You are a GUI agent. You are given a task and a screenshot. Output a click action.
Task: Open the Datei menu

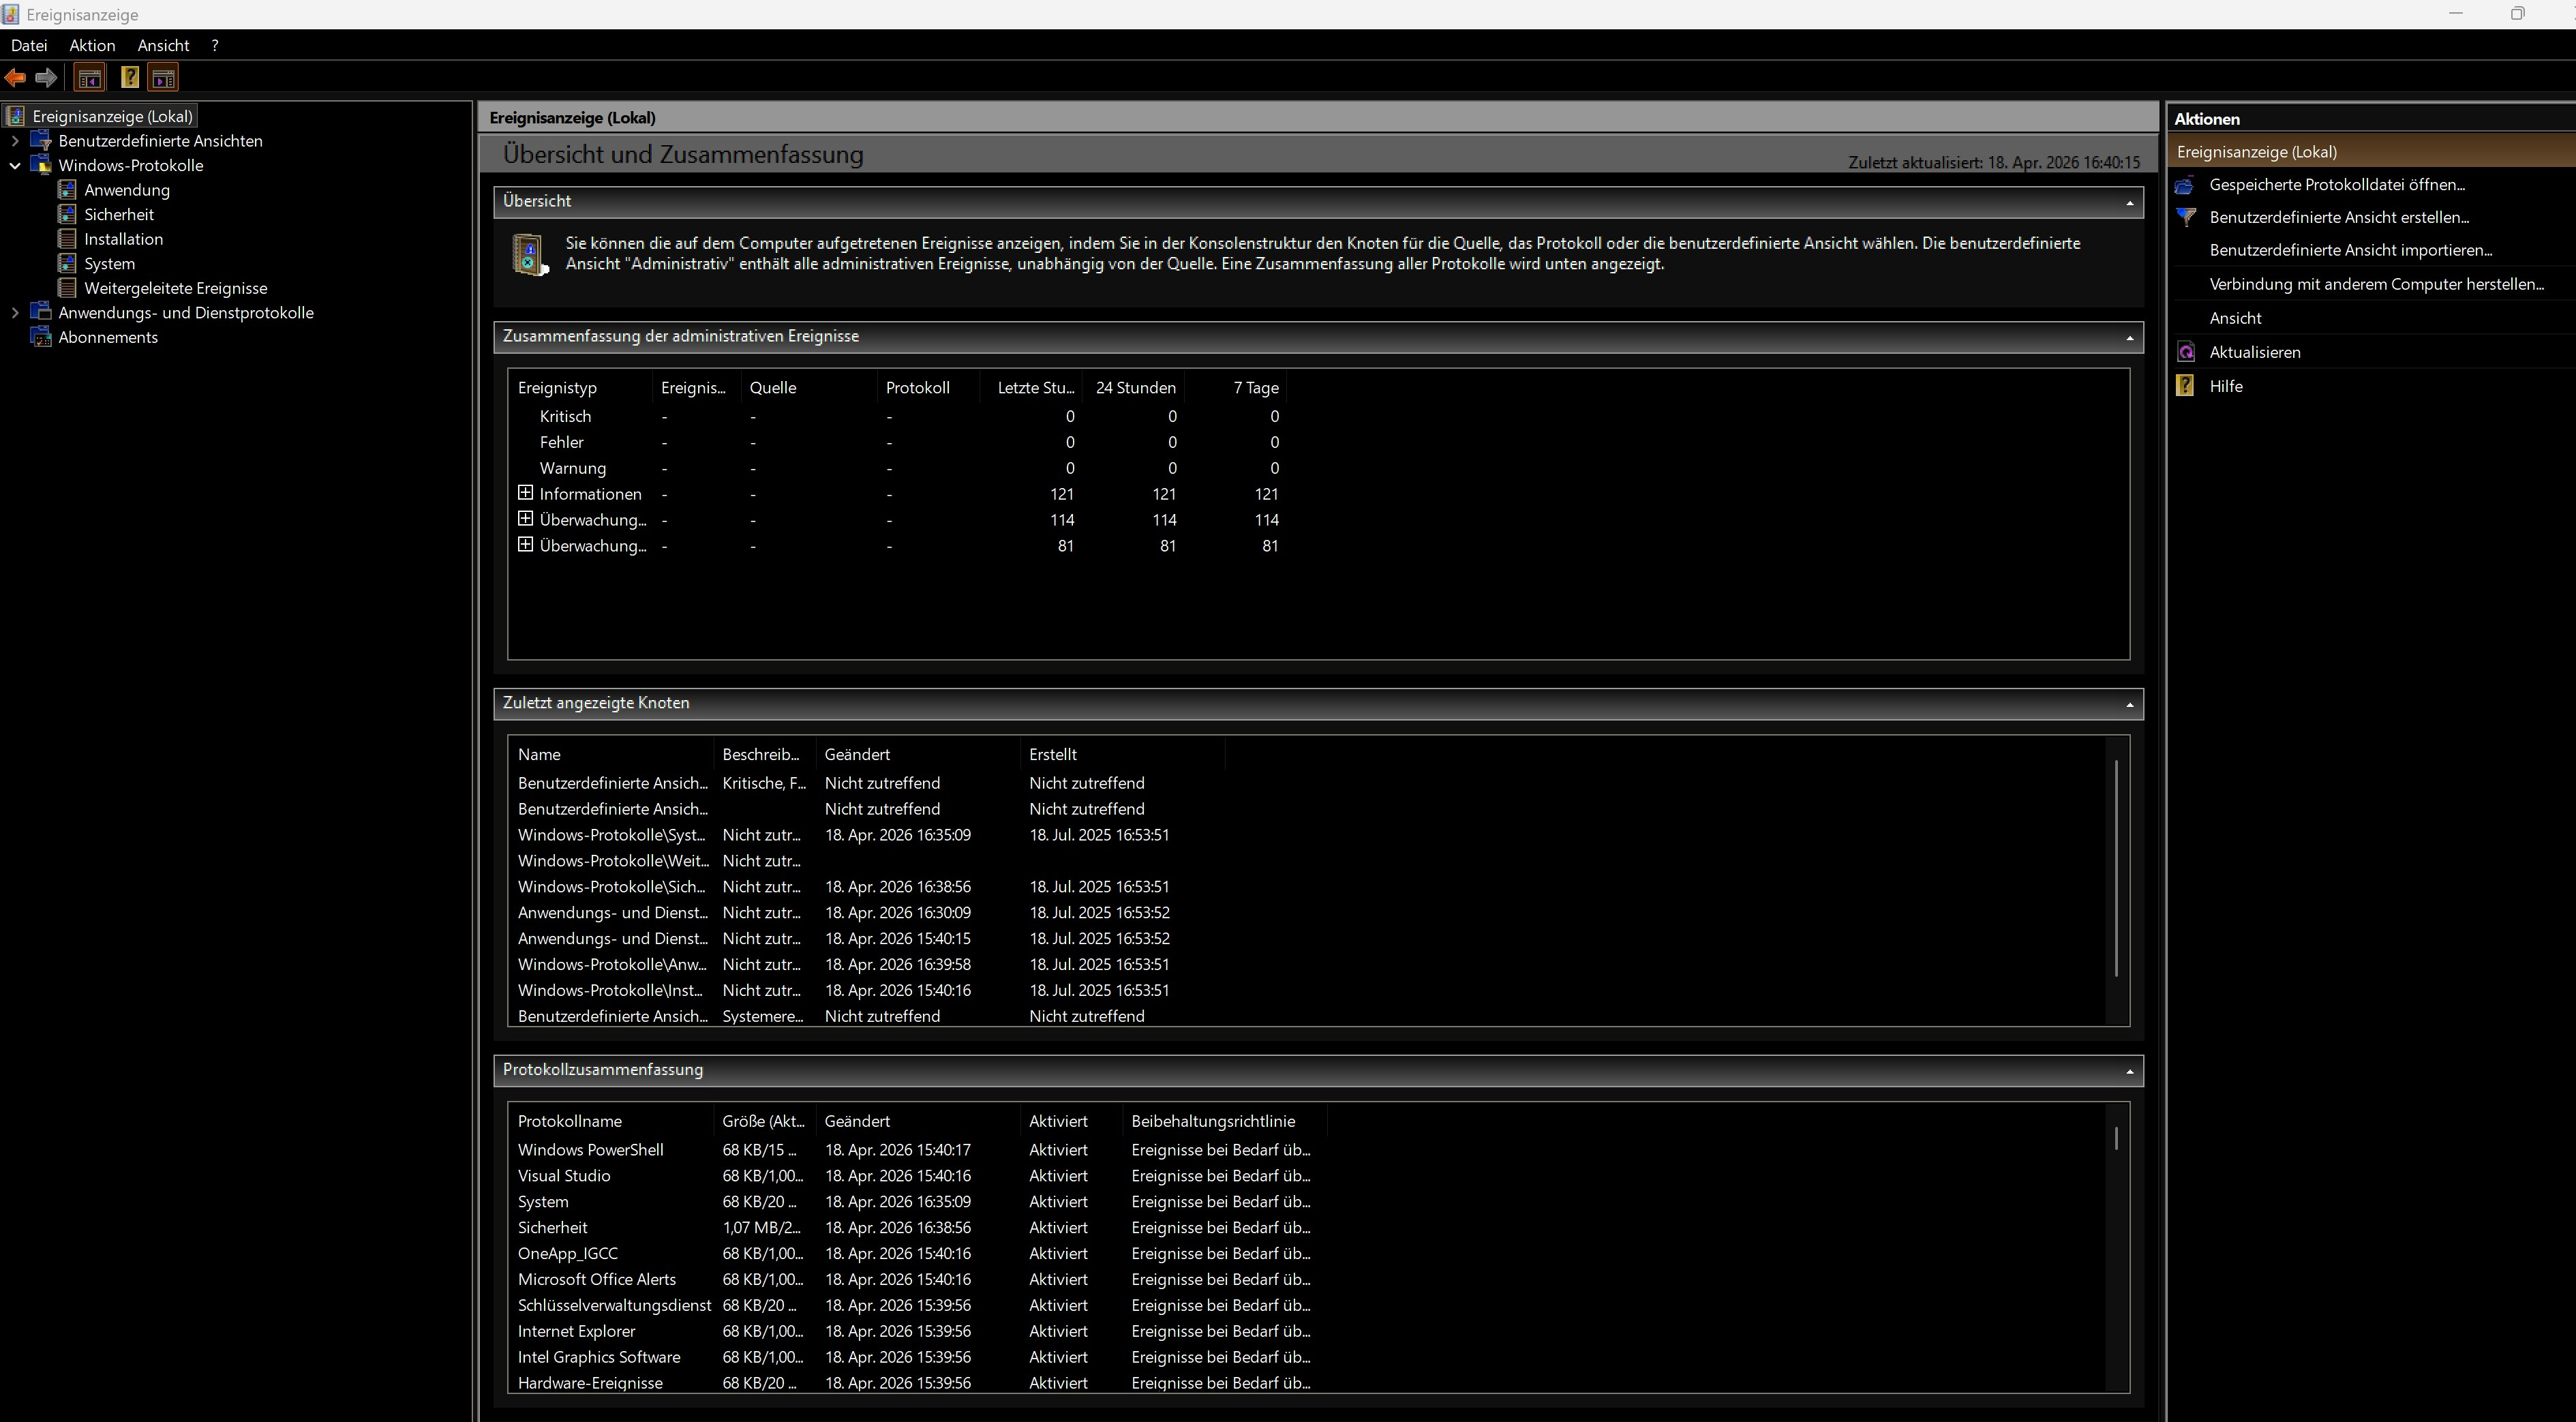[x=29, y=45]
